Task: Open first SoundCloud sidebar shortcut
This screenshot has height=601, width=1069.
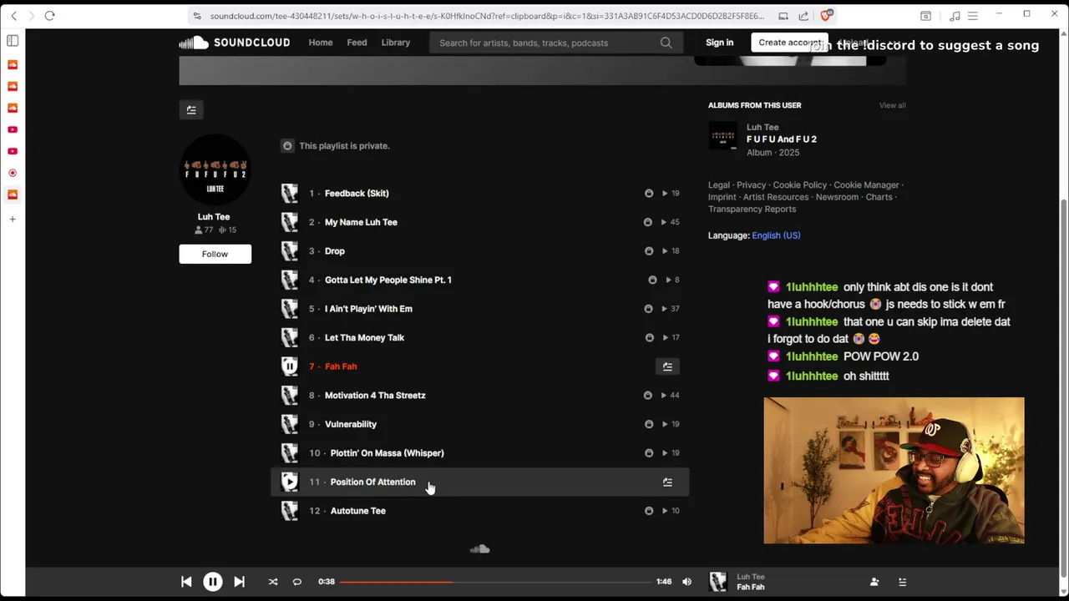Action: (x=13, y=64)
